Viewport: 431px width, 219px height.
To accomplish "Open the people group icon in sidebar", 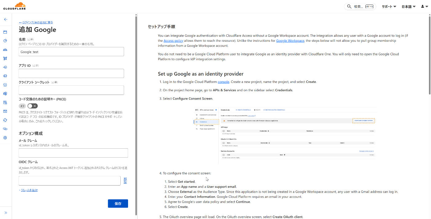I will pos(5,49).
